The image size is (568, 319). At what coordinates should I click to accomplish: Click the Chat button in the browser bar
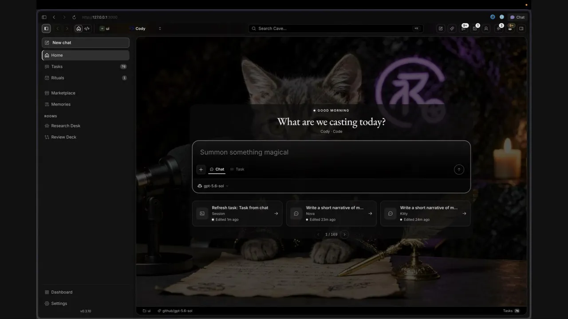[x=517, y=17]
